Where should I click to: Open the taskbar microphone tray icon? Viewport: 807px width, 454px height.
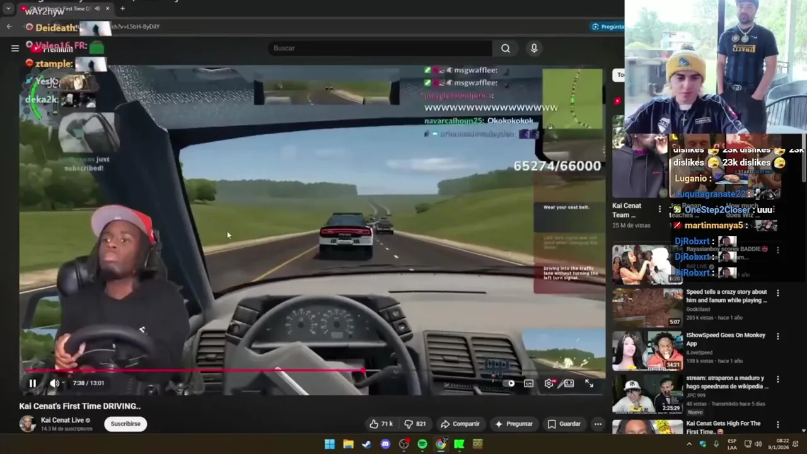pyautogui.click(x=716, y=444)
